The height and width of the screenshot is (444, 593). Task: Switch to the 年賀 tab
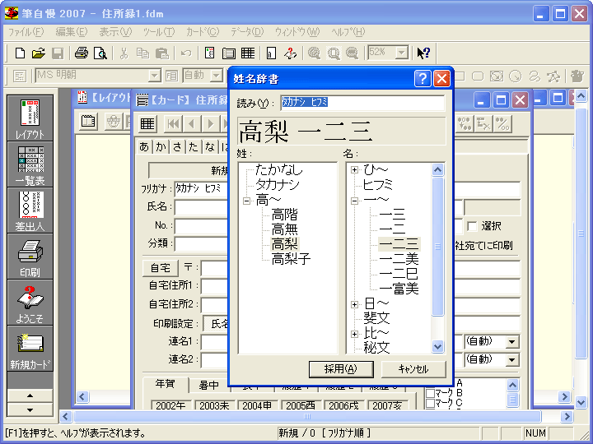tap(166, 384)
